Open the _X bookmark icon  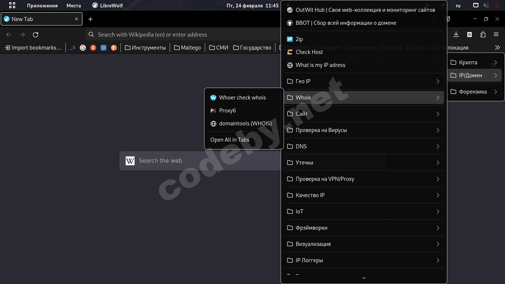(x=72, y=47)
